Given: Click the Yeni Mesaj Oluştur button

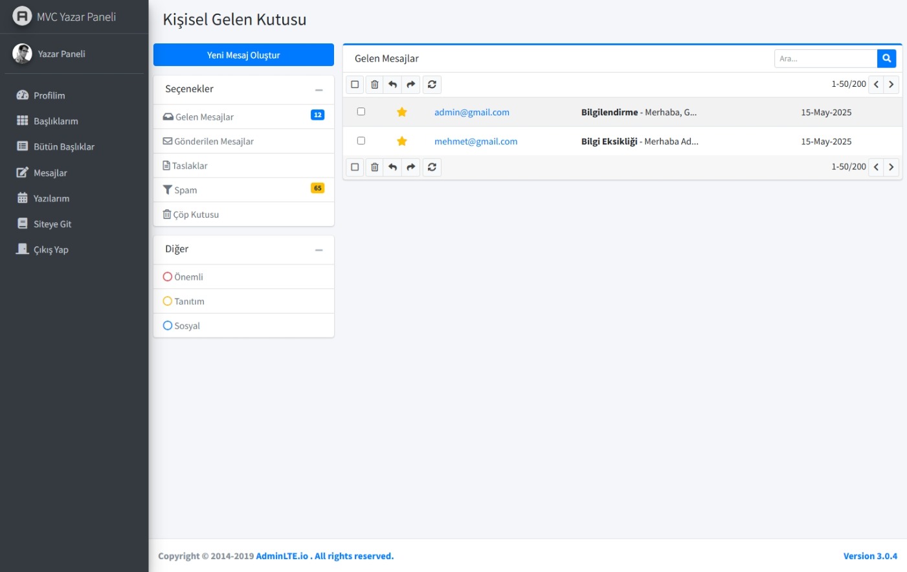Looking at the screenshot, I should coord(243,55).
